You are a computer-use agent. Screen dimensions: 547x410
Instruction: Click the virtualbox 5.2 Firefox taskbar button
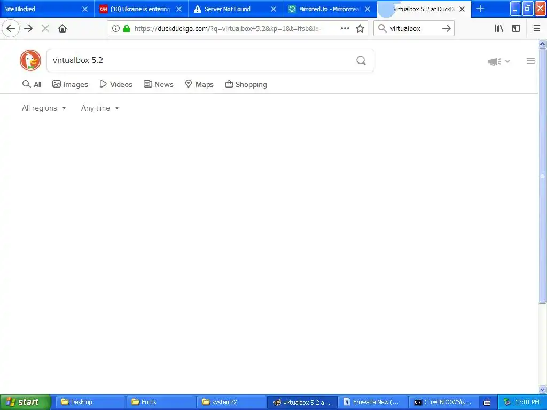[302, 402]
